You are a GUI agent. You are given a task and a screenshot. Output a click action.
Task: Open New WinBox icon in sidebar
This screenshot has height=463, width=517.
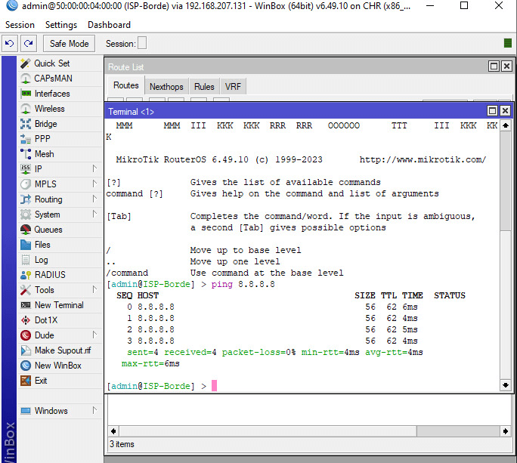[x=26, y=366]
